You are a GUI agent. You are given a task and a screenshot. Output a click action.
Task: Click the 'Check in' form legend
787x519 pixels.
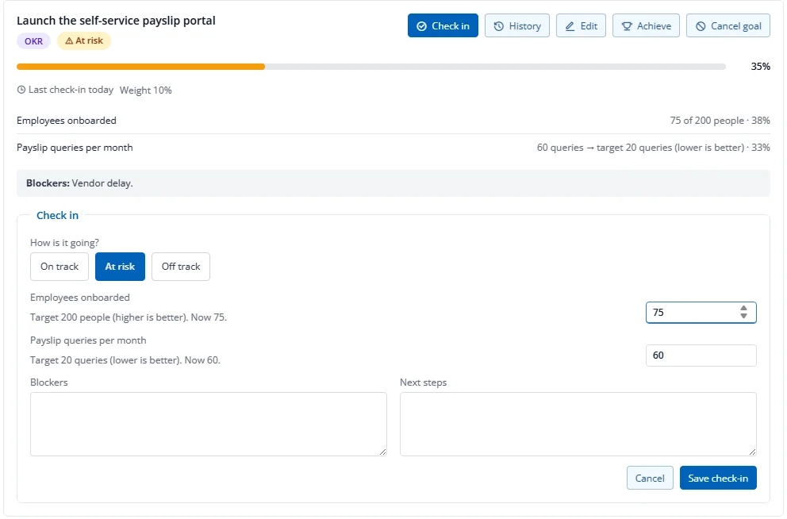tap(57, 215)
